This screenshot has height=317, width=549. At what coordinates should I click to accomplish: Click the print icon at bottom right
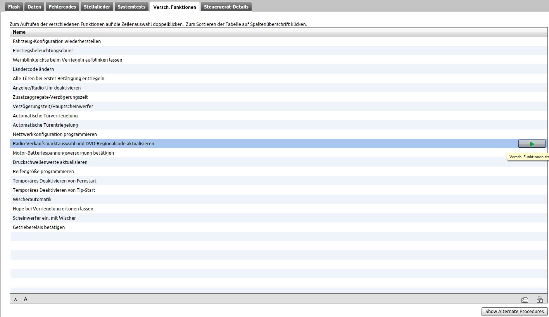[x=525, y=300]
